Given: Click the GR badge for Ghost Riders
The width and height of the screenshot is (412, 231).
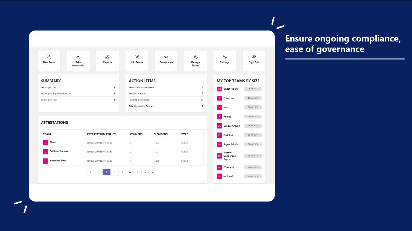Looking at the screenshot, I should pos(219,89).
